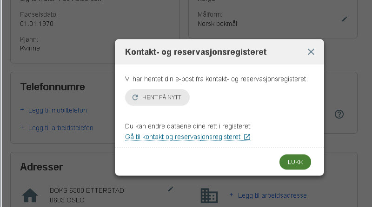Edit Målform with the pencil icon
The image size is (372, 207).
[x=345, y=19]
